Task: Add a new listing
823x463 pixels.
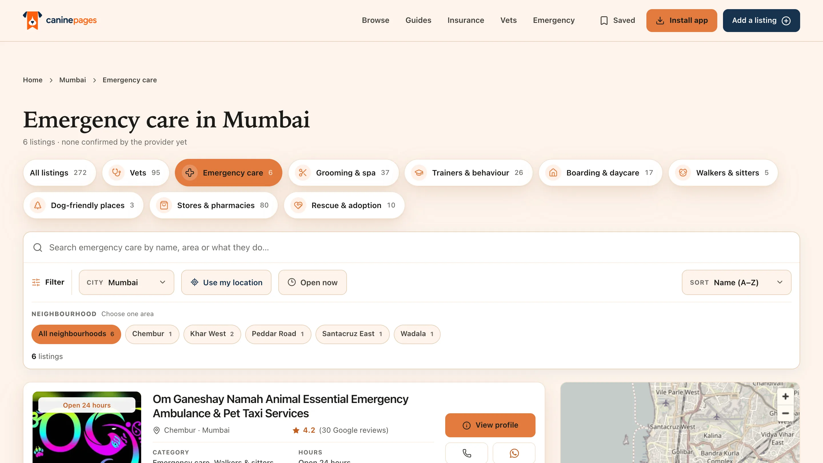Action: (761, 21)
